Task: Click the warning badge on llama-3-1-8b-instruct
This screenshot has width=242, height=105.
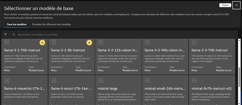Action: (89, 43)
